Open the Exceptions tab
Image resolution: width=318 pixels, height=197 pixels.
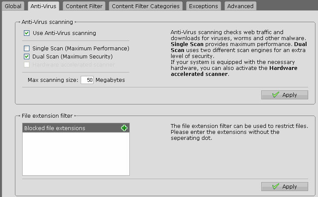click(204, 6)
